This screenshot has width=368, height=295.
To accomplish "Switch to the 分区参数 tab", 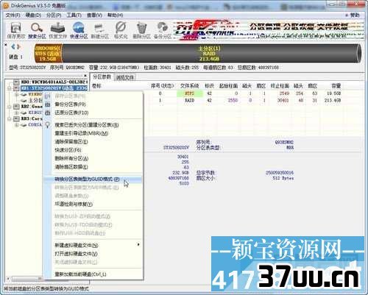I will pos(102,77).
